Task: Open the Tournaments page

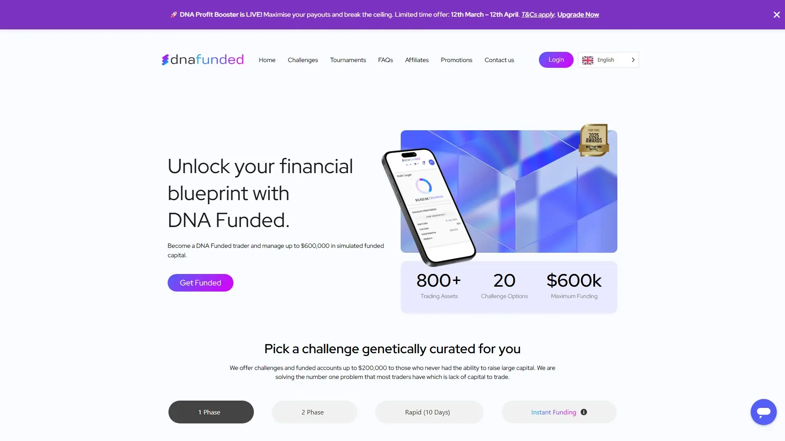Action: coord(348,60)
